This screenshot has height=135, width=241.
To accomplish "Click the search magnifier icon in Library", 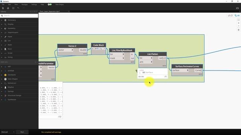I will [2, 16].
